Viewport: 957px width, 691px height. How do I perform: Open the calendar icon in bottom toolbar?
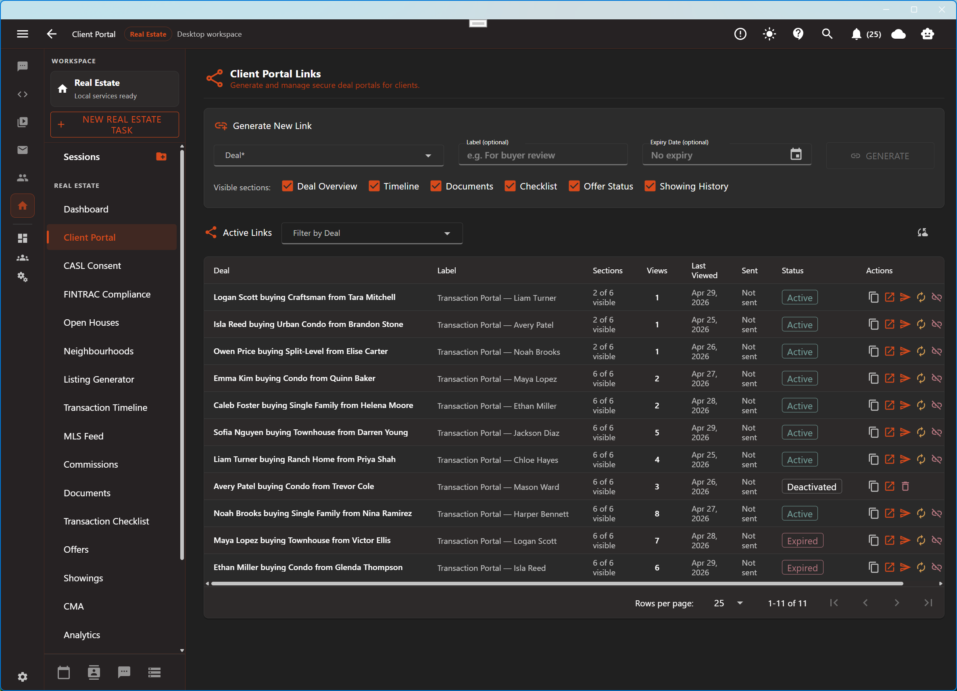[x=64, y=672]
